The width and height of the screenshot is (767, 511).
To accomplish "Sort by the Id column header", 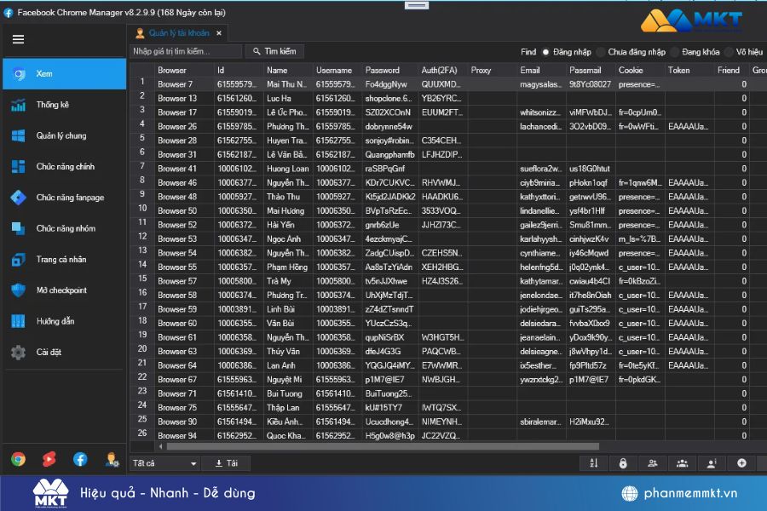I will pos(239,71).
